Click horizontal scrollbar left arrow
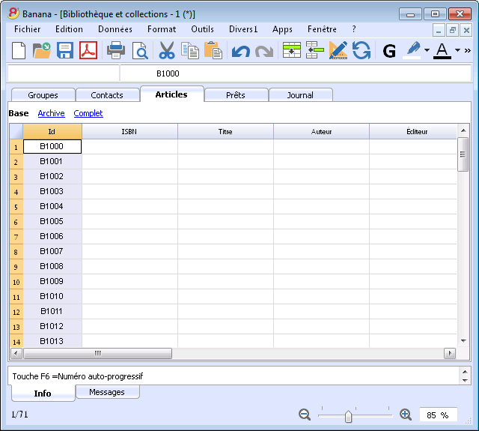Viewport: 479px width, 431px height. pos(16,353)
